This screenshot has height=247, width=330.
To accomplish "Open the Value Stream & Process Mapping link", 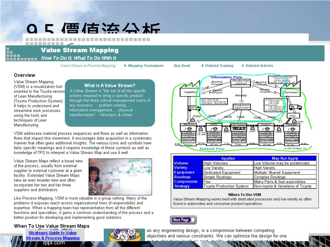I will click(x=88, y=66).
